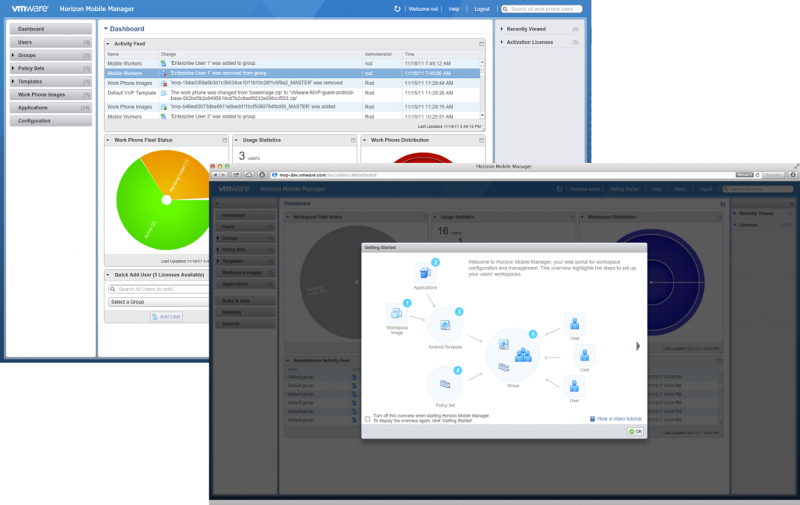
Task: Click the Administrator column header in Activity Feed
Action: pos(379,54)
